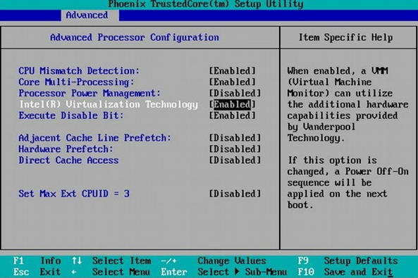Change Direct Cache Access Disabled value

pyautogui.click(x=235, y=160)
